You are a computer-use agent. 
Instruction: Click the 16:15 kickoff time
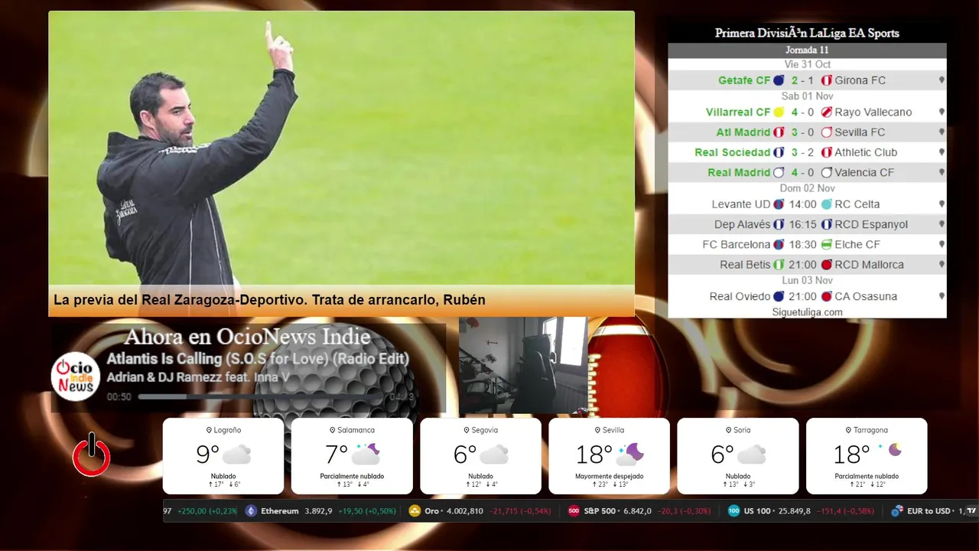pyautogui.click(x=803, y=224)
